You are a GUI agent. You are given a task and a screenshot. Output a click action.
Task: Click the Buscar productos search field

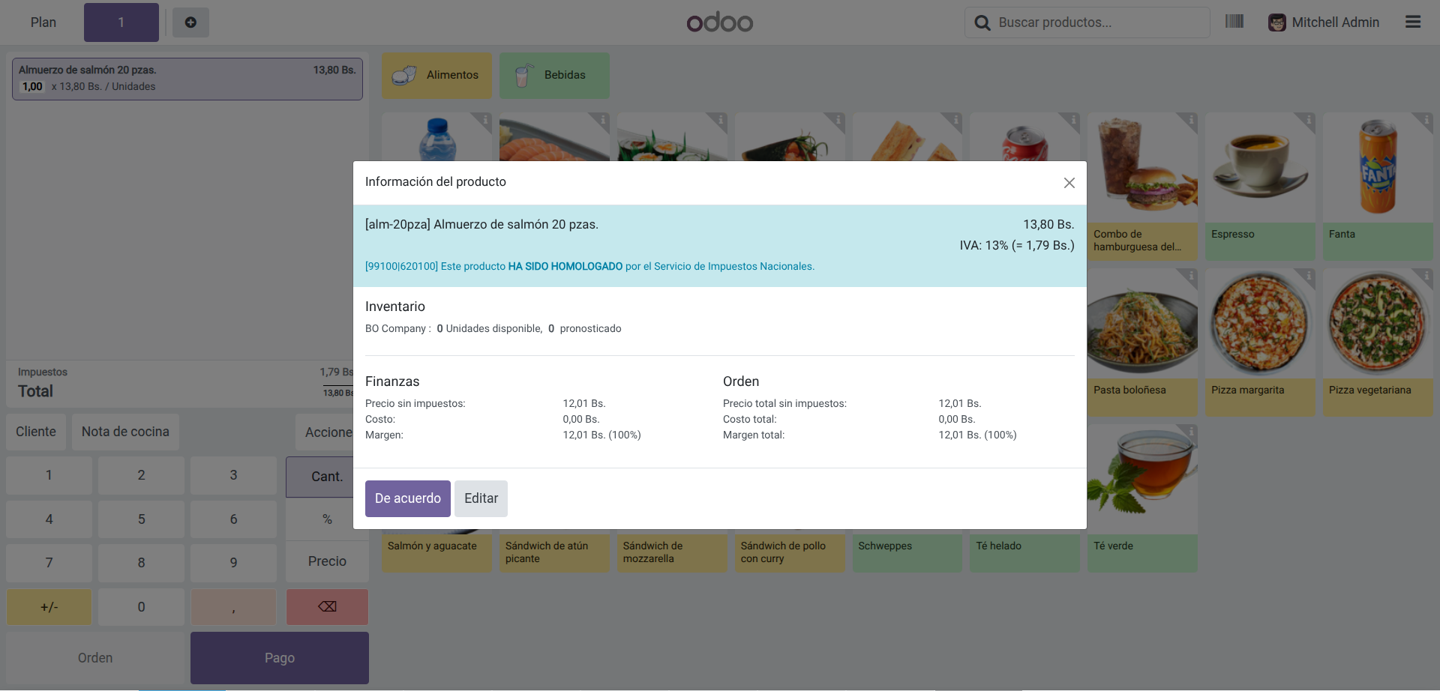[x=1095, y=22]
